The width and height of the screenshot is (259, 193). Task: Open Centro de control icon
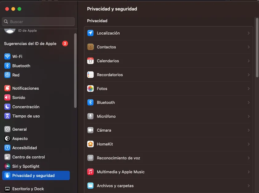click(7, 157)
